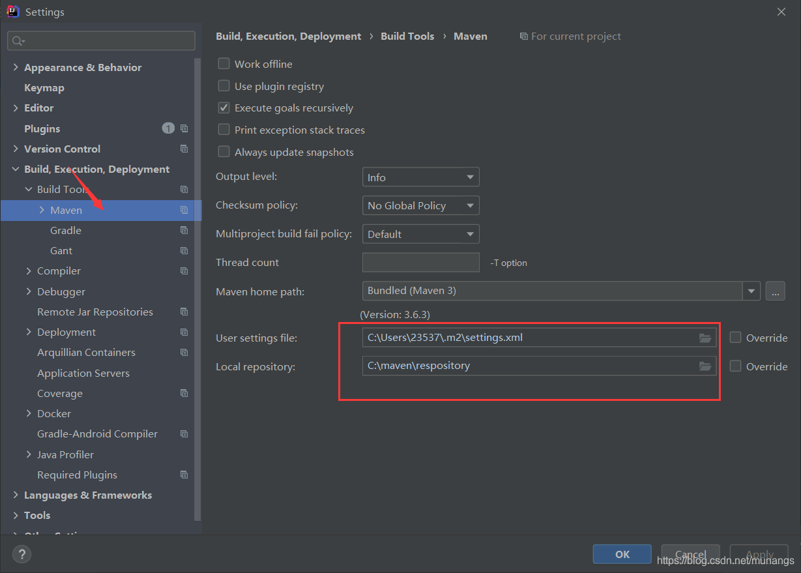
Task: Click the folder browse icon for User settings file
Action: click(x=705, y=338)
